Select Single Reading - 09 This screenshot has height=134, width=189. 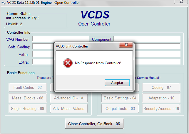pos(28,108)
